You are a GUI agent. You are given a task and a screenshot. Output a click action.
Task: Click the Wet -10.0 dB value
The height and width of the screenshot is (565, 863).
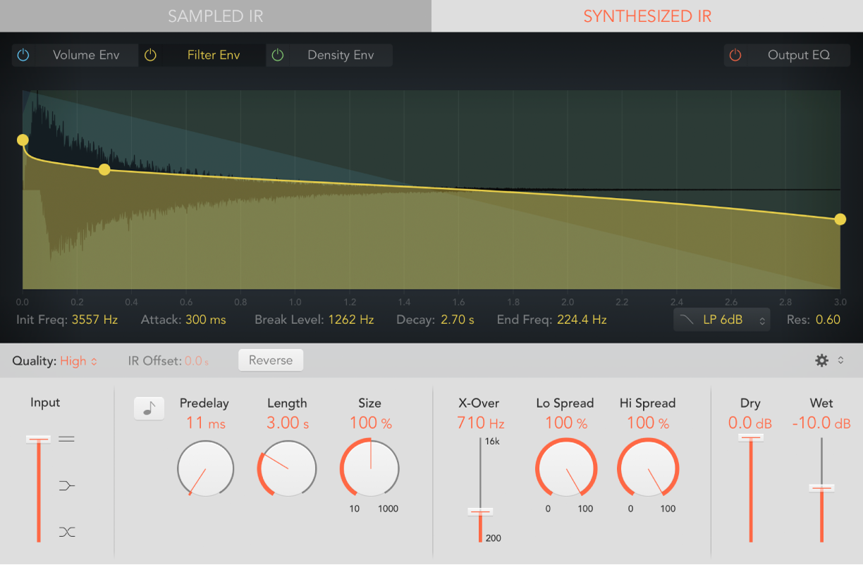tap(821, 423)
